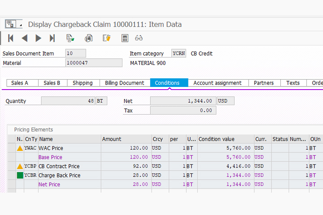Click the Condition value column header
This screenshot has height=215, width=323.
pyautogui.click(x=224, y=139)
